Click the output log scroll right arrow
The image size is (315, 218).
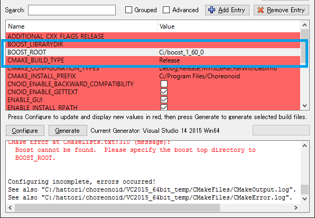296,207
